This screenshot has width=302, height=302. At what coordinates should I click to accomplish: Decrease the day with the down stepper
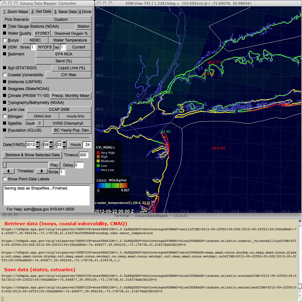coord(64,147)
